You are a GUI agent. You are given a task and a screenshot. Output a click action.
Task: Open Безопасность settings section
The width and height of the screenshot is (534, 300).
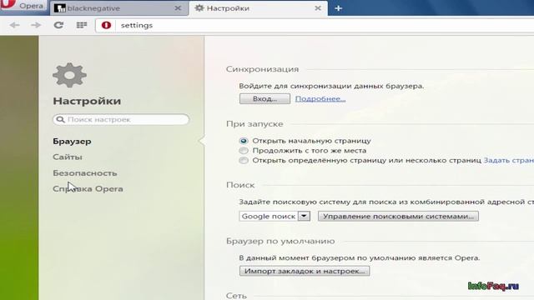click(x=85, y=173)
